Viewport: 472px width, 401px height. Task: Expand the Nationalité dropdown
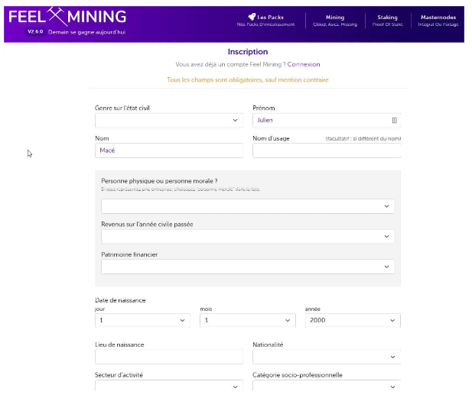326,357
